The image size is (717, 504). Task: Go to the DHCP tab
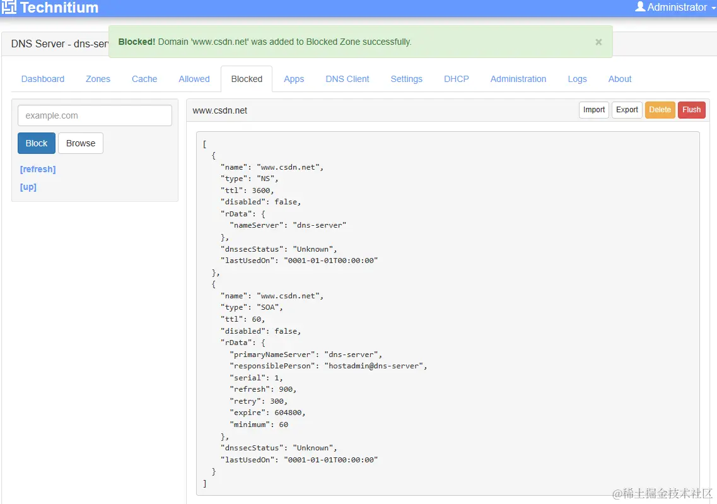click(x=457, y=79)
